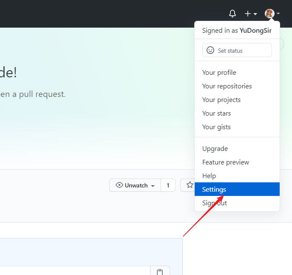Open Your gists
The height and width of the screenshot is (275, 292).
(237, 127)
